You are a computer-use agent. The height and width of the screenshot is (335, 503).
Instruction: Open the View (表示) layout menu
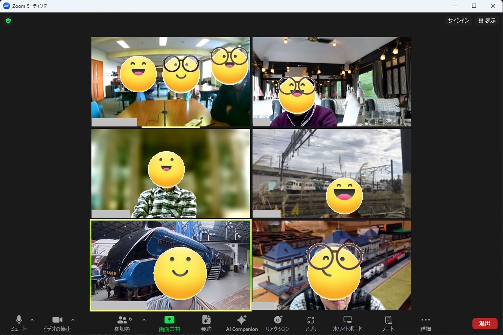pos(487,20)
